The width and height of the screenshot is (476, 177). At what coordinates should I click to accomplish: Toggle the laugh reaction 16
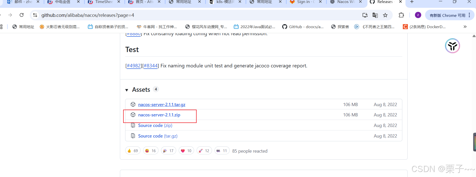coord(151,151)
